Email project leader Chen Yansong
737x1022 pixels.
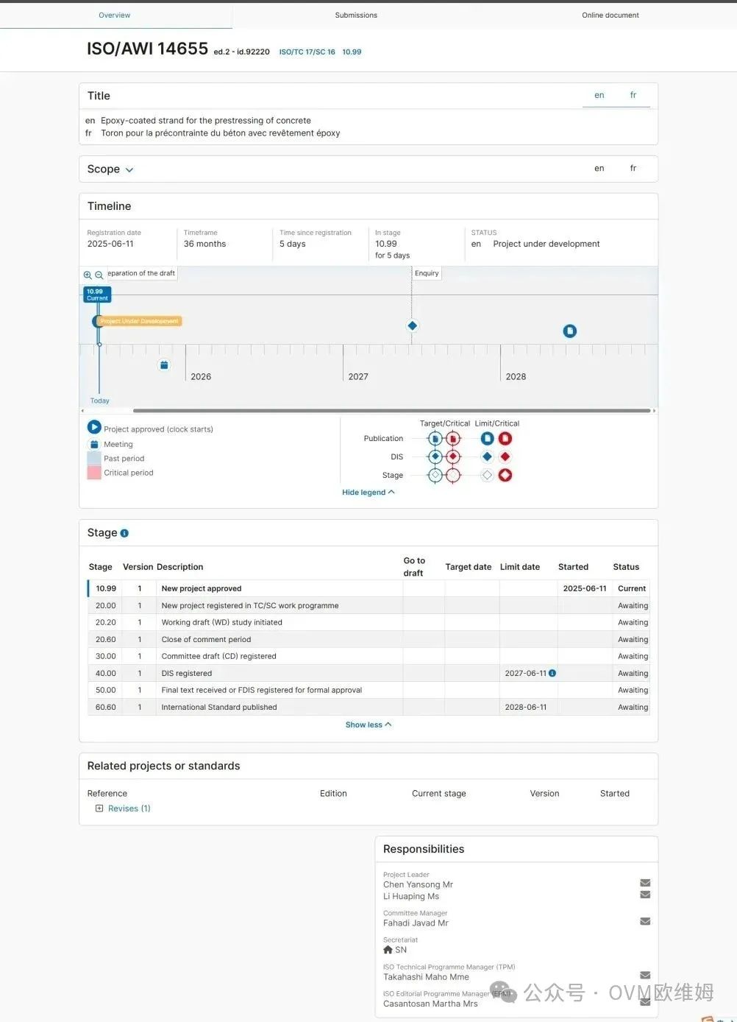645,883
